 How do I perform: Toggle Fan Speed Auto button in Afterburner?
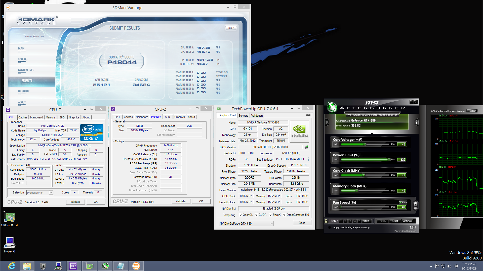point(403,202)
